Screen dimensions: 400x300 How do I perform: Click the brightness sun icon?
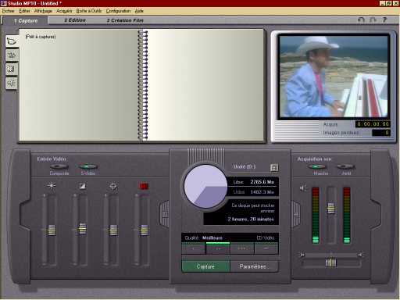[51, 186]
